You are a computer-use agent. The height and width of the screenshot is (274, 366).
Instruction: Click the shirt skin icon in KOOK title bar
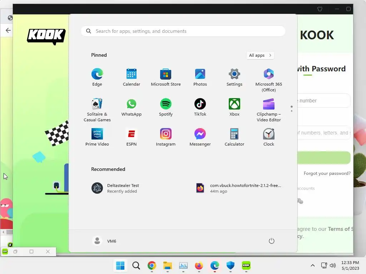pos(320,9)
